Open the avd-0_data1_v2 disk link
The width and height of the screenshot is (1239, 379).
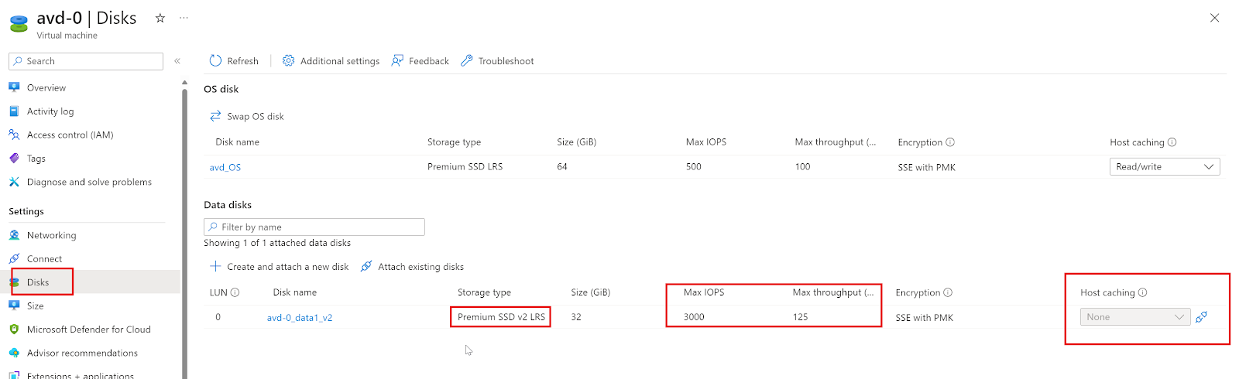point(300,317)
